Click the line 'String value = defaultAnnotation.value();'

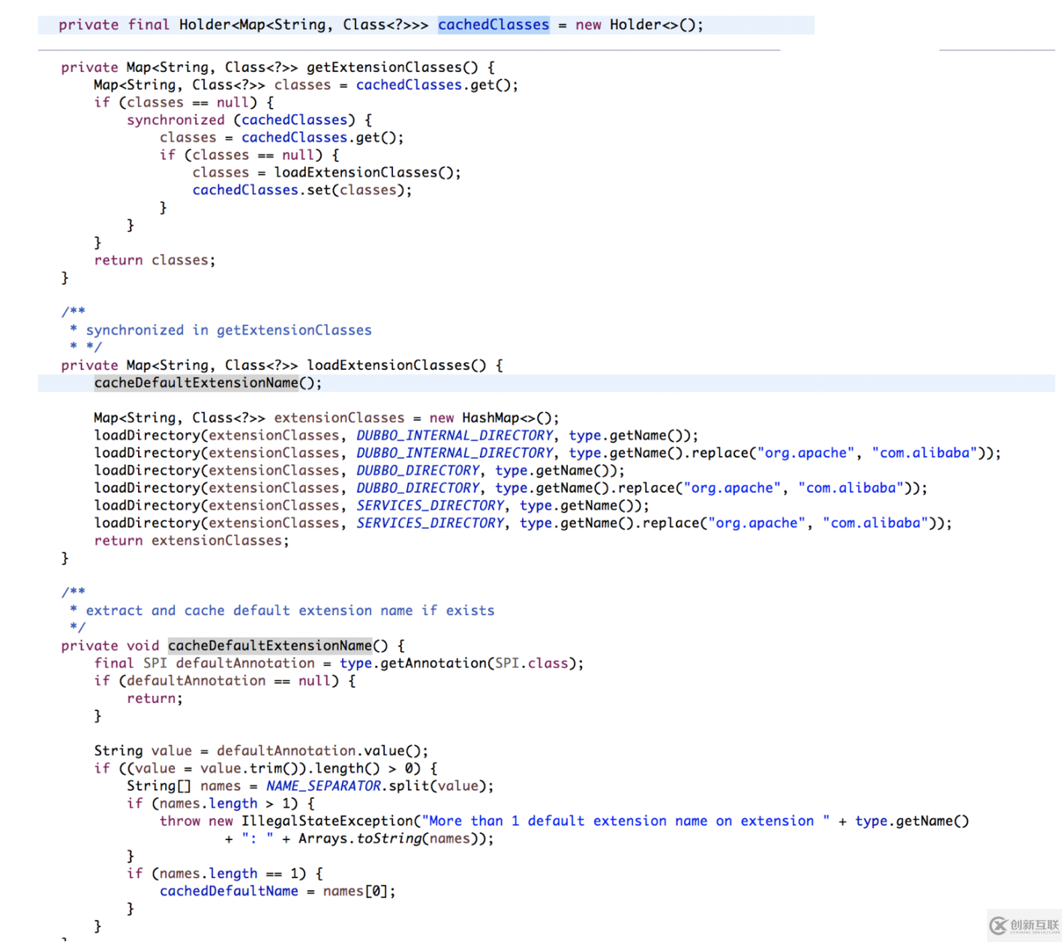[x=261, y=751]
